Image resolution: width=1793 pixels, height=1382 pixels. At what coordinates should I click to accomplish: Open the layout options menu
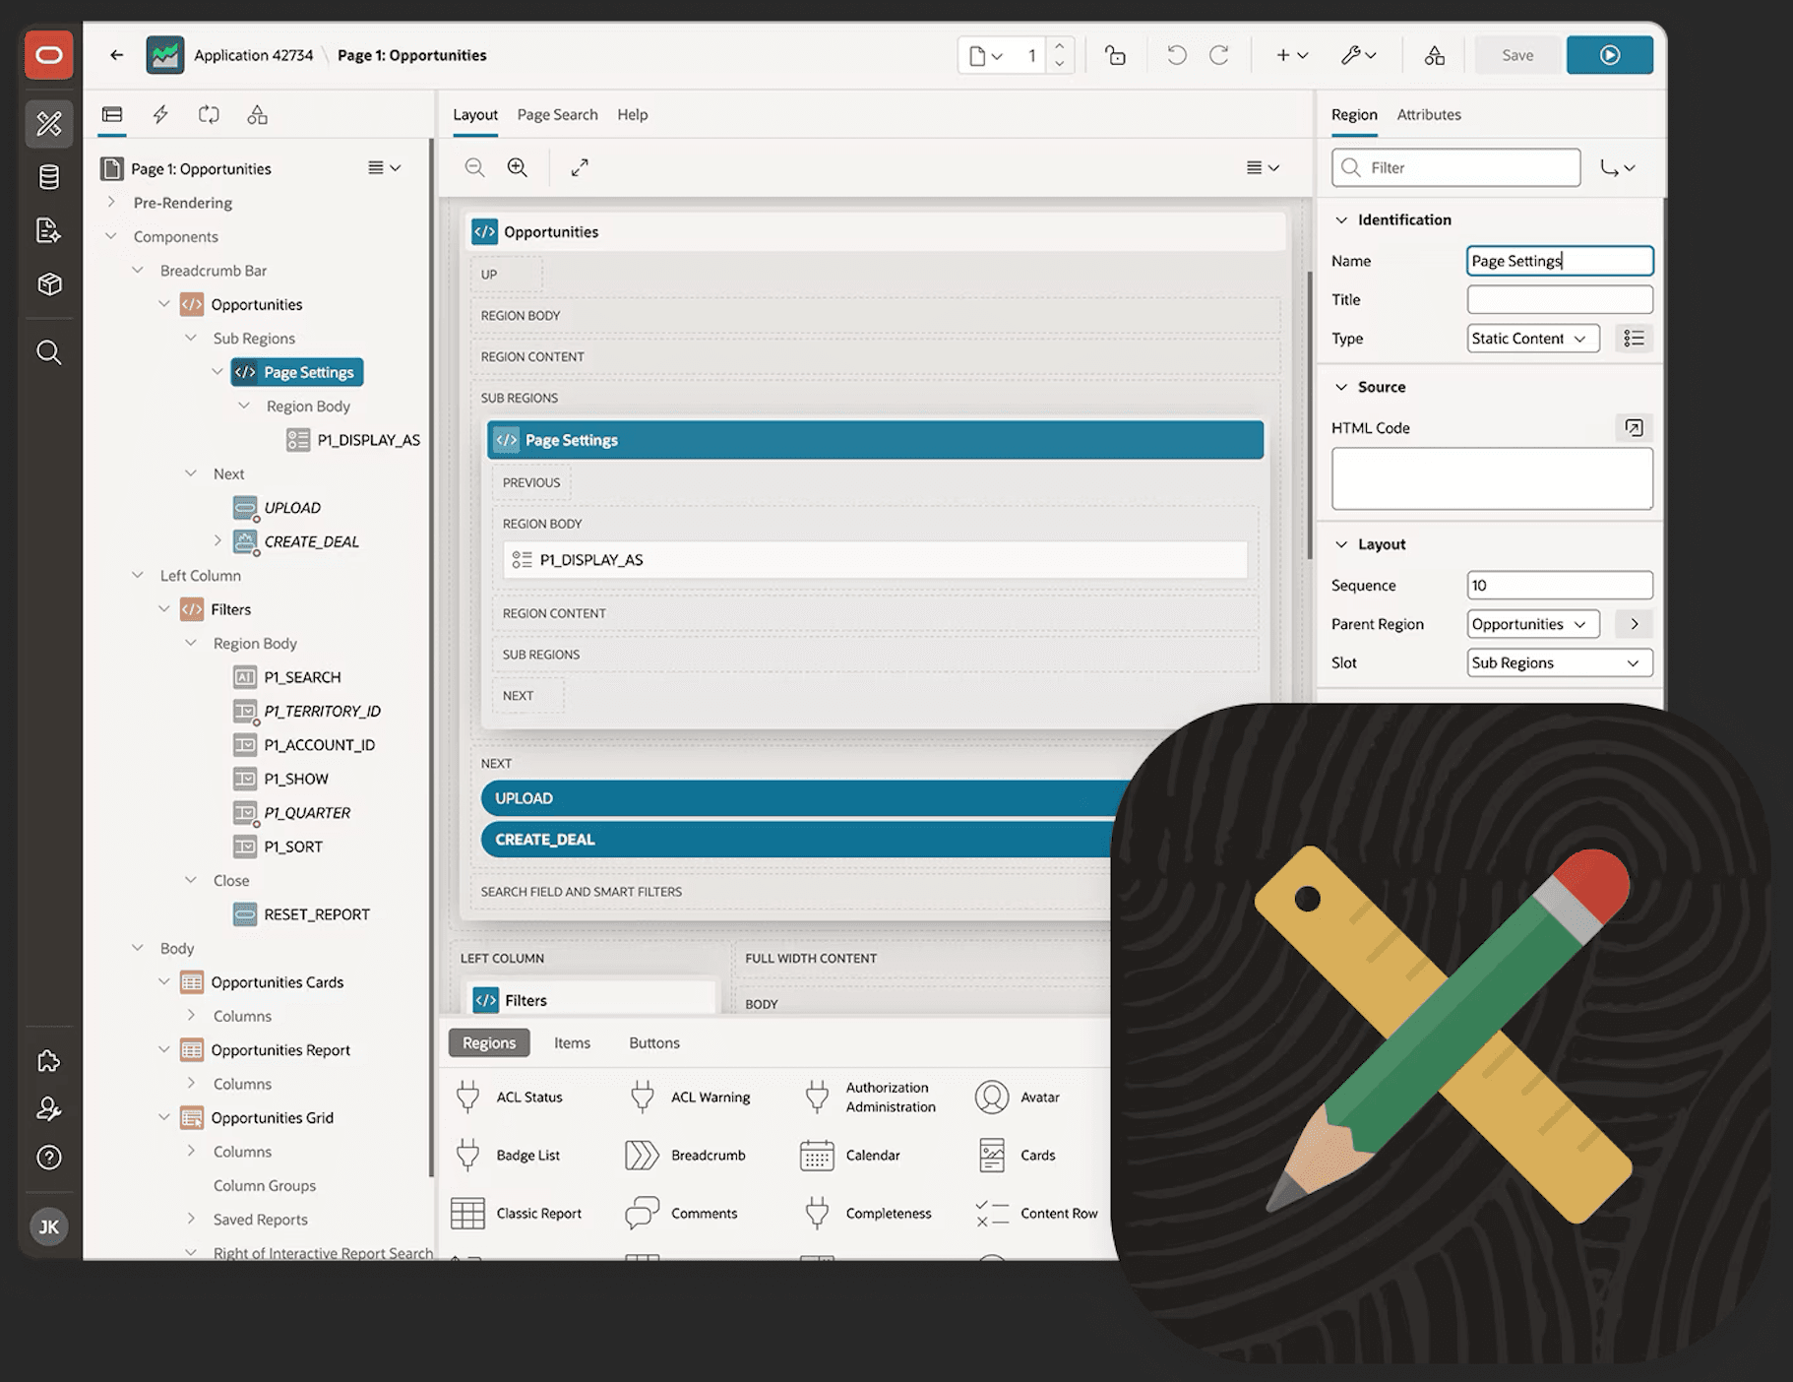(1263, 167)
